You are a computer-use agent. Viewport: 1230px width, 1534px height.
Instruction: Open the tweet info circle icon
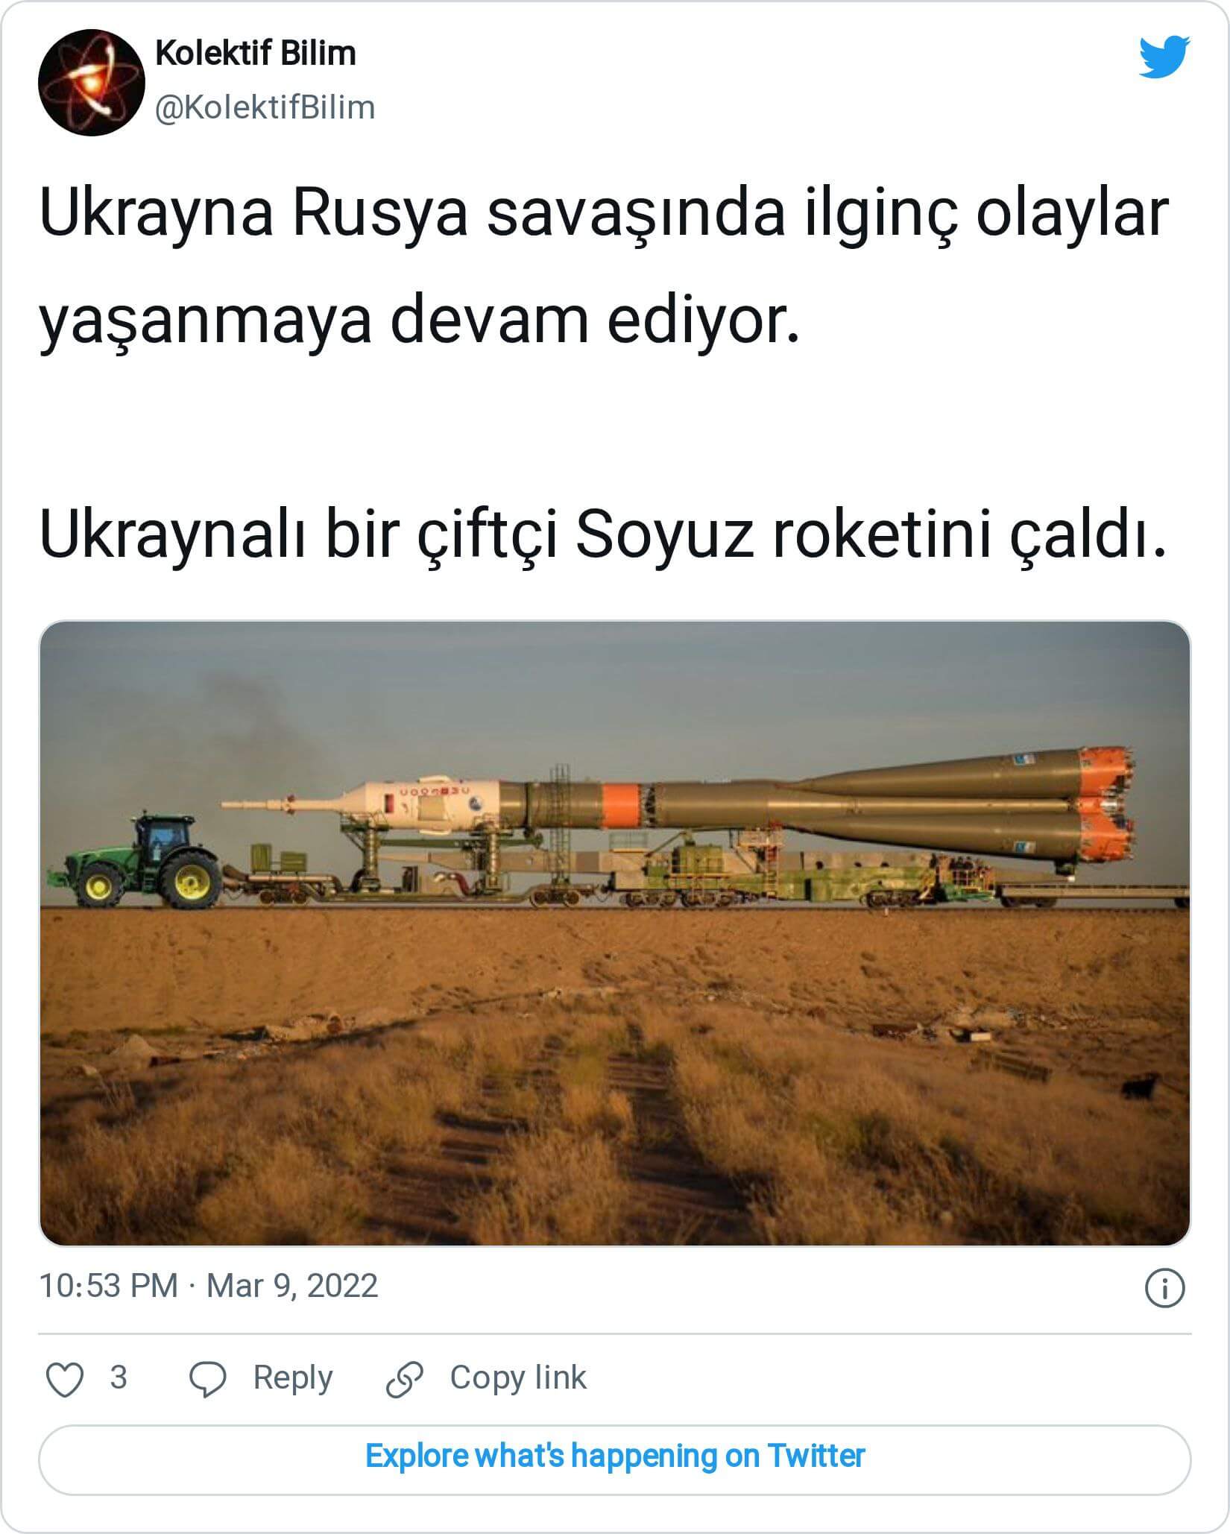point(1164,1289)
